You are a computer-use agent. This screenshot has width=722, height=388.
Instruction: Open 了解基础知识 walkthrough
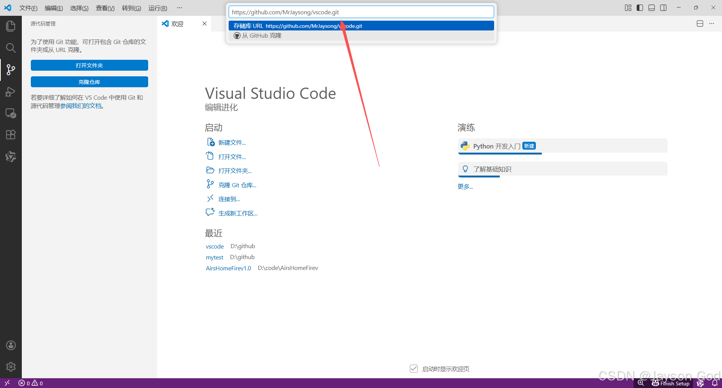point(563,169)
